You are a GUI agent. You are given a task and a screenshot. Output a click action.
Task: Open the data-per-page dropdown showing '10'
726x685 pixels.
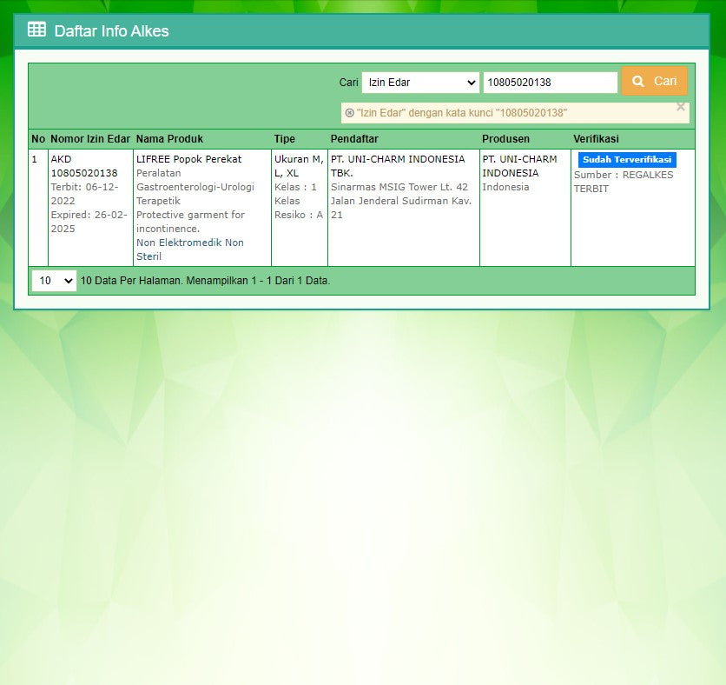[53, 280]
